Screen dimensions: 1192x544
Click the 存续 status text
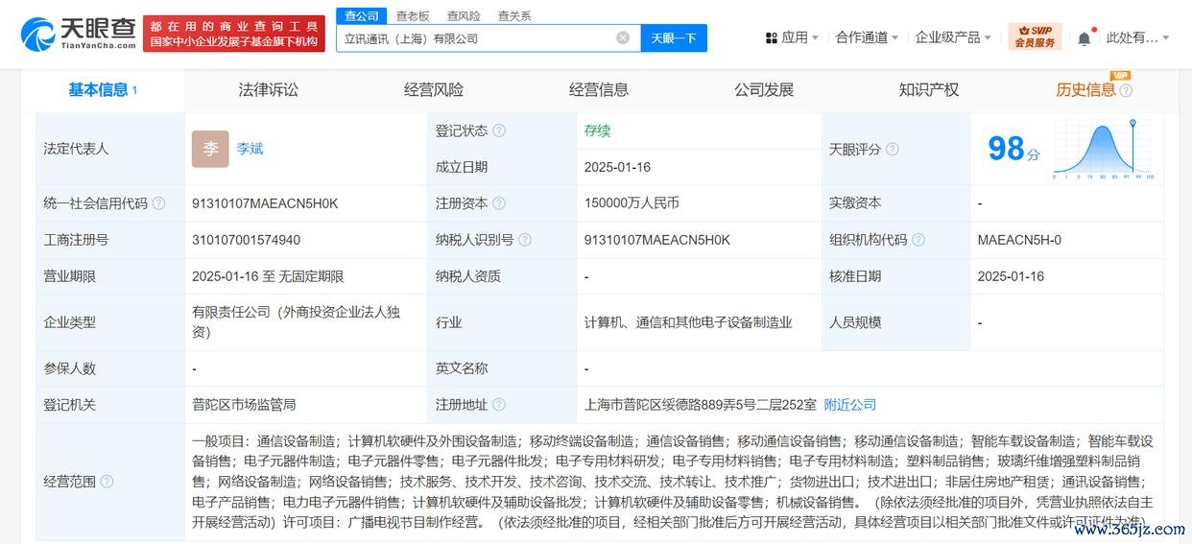597,130
